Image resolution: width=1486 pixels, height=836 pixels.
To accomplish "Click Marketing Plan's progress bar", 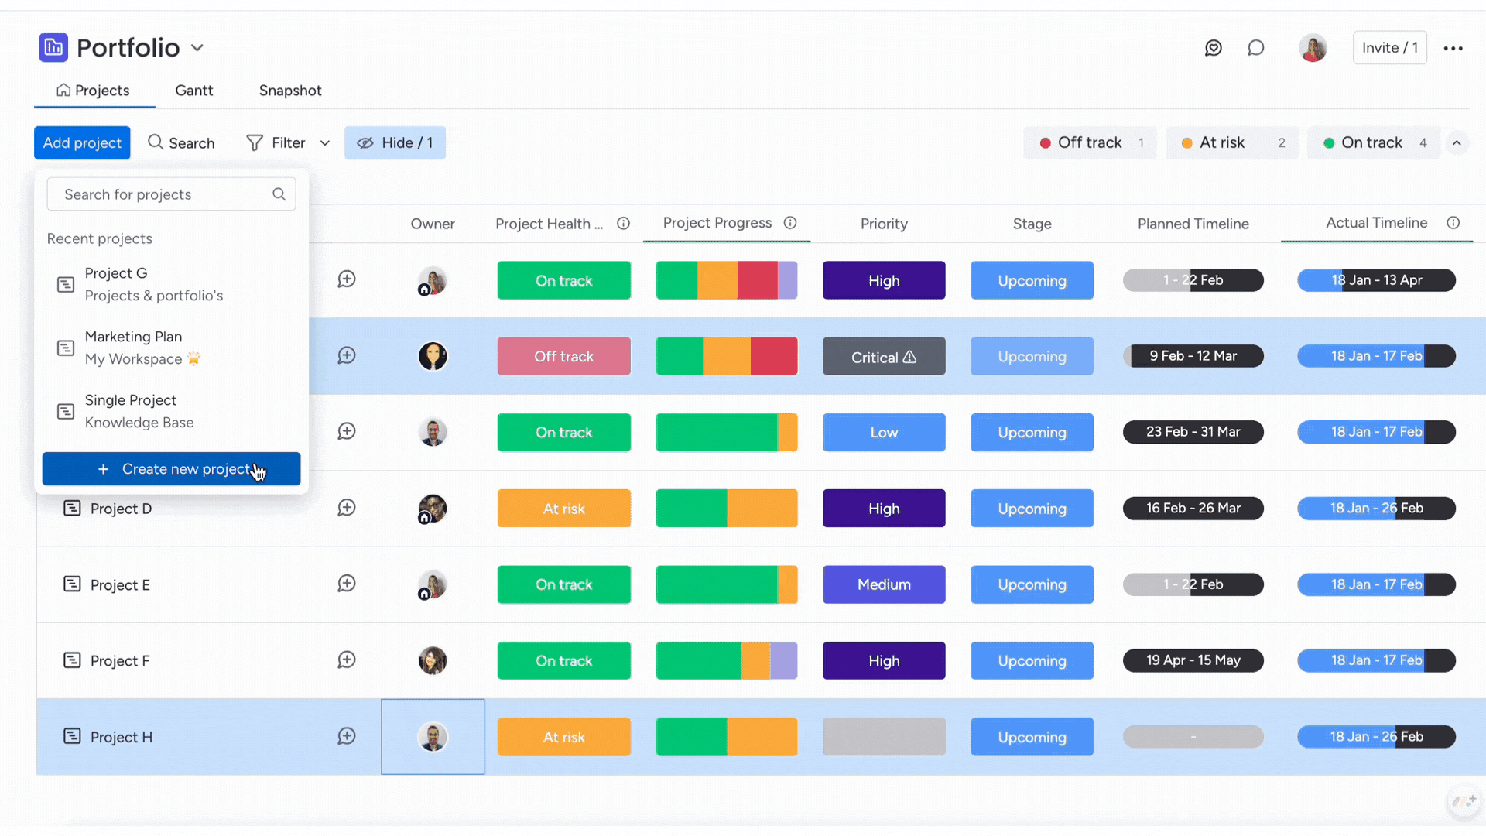I will 726,355.
